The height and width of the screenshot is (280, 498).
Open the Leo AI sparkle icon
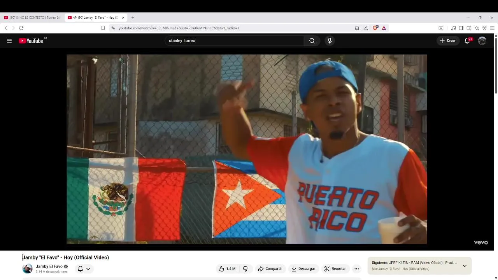477,28
